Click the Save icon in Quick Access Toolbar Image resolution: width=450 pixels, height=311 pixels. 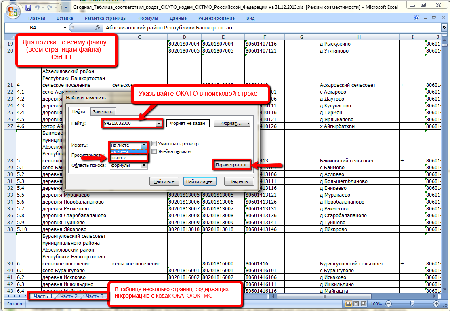[x=28, y=8]
